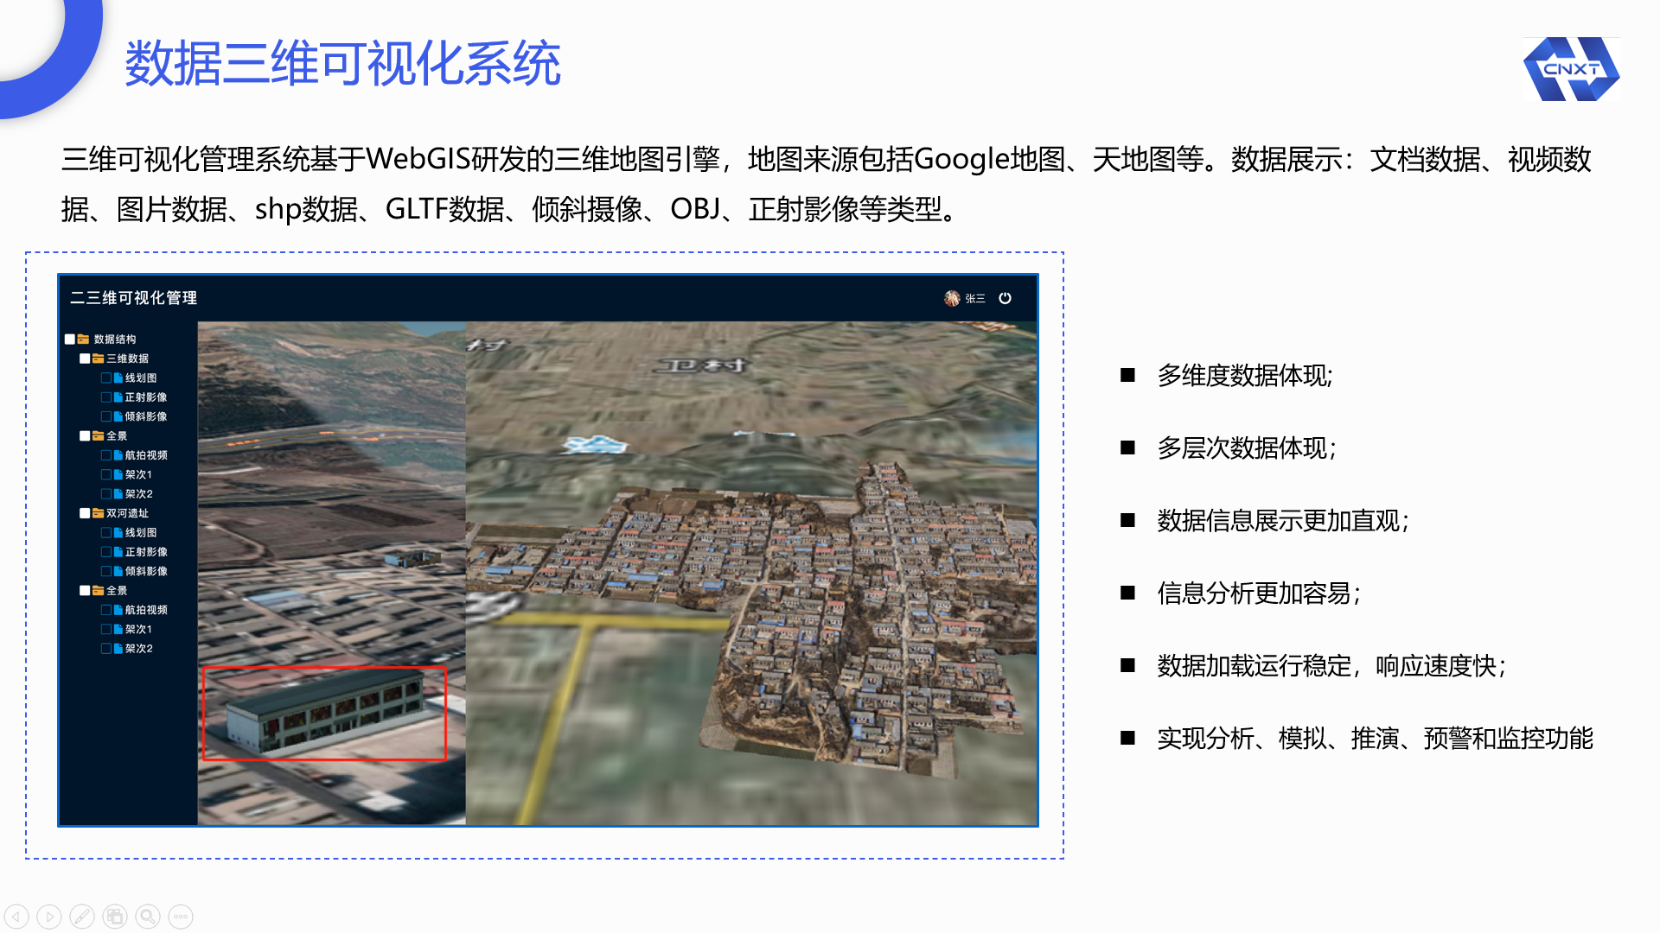Select the 双河遗址 tree node label
Viewport: 1660px width, 933px height.
(x=128, y=513)
